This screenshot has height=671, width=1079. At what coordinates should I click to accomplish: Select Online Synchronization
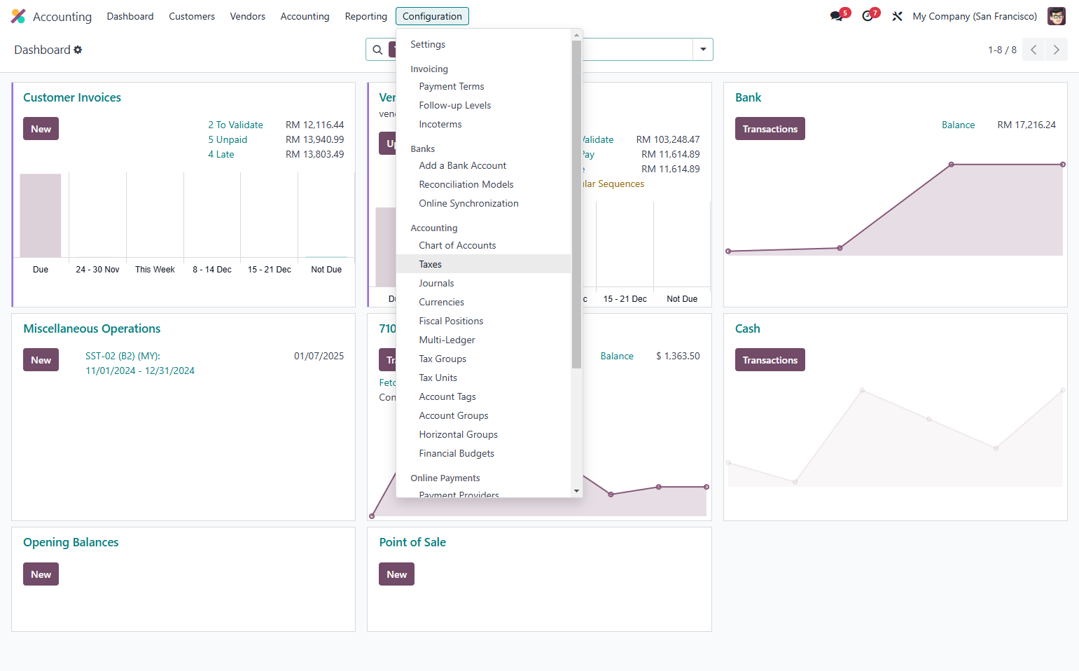tap(484, 203)
